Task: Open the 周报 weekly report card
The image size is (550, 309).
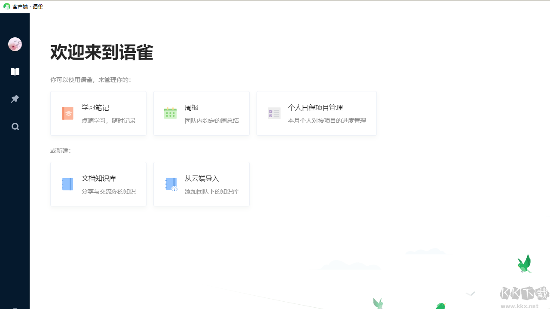Action: click(x=201, y=113)
